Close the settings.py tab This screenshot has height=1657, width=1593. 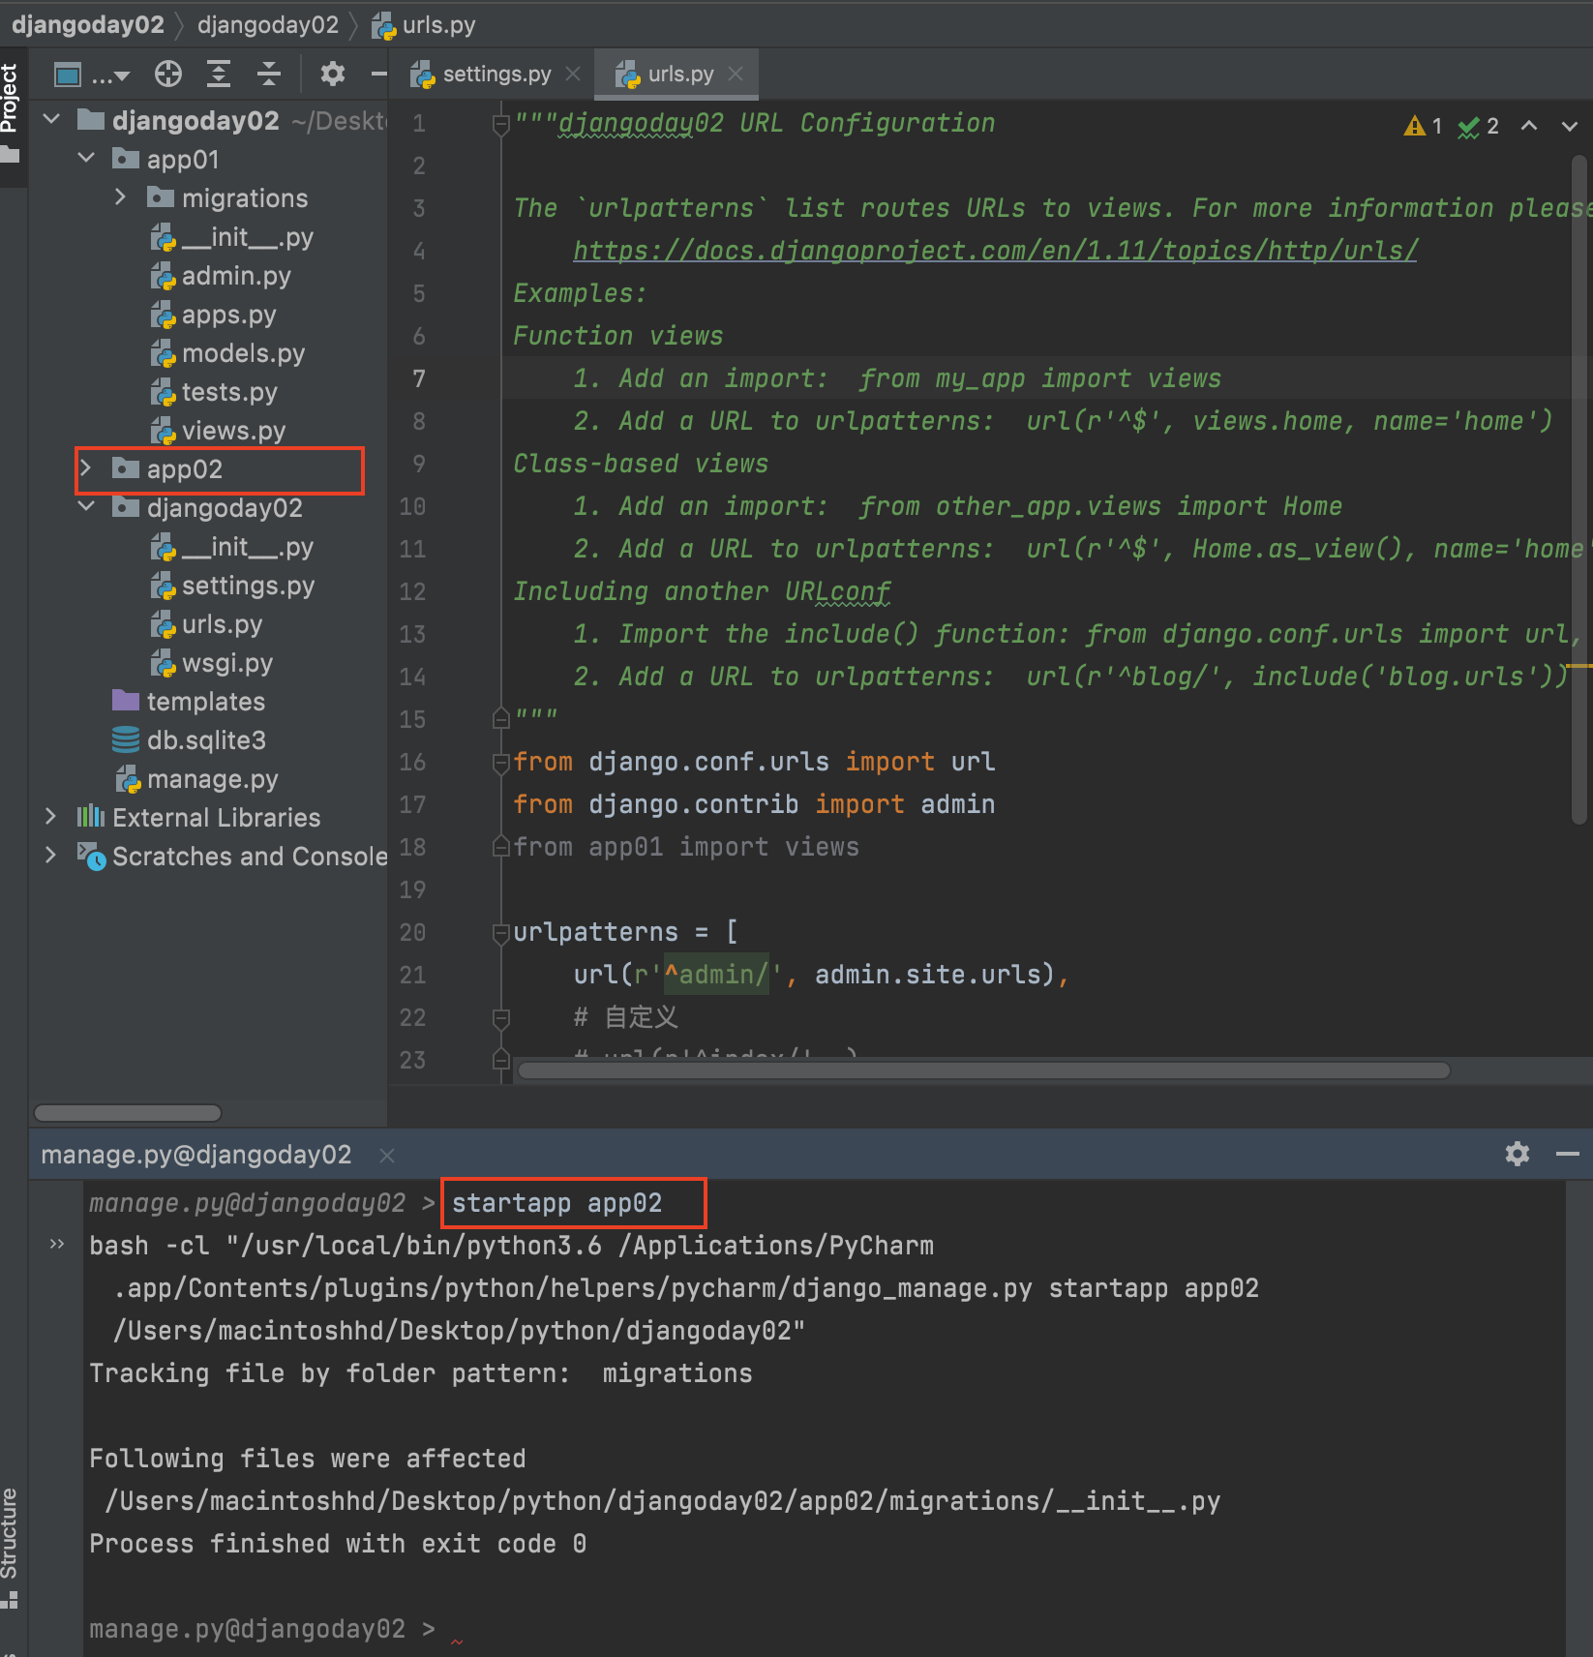pyautogui.click(x=573, y=74)
